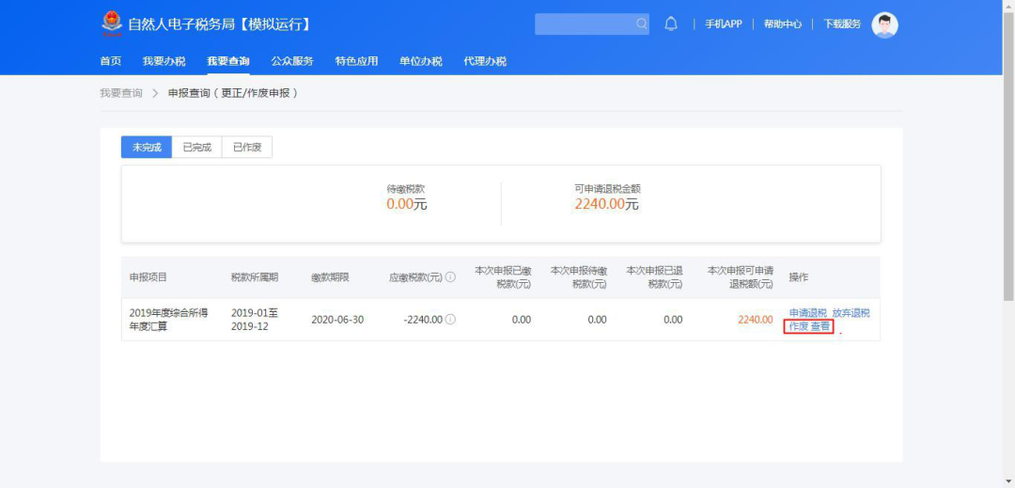Click the 申请退税 link

coord(807,313)
